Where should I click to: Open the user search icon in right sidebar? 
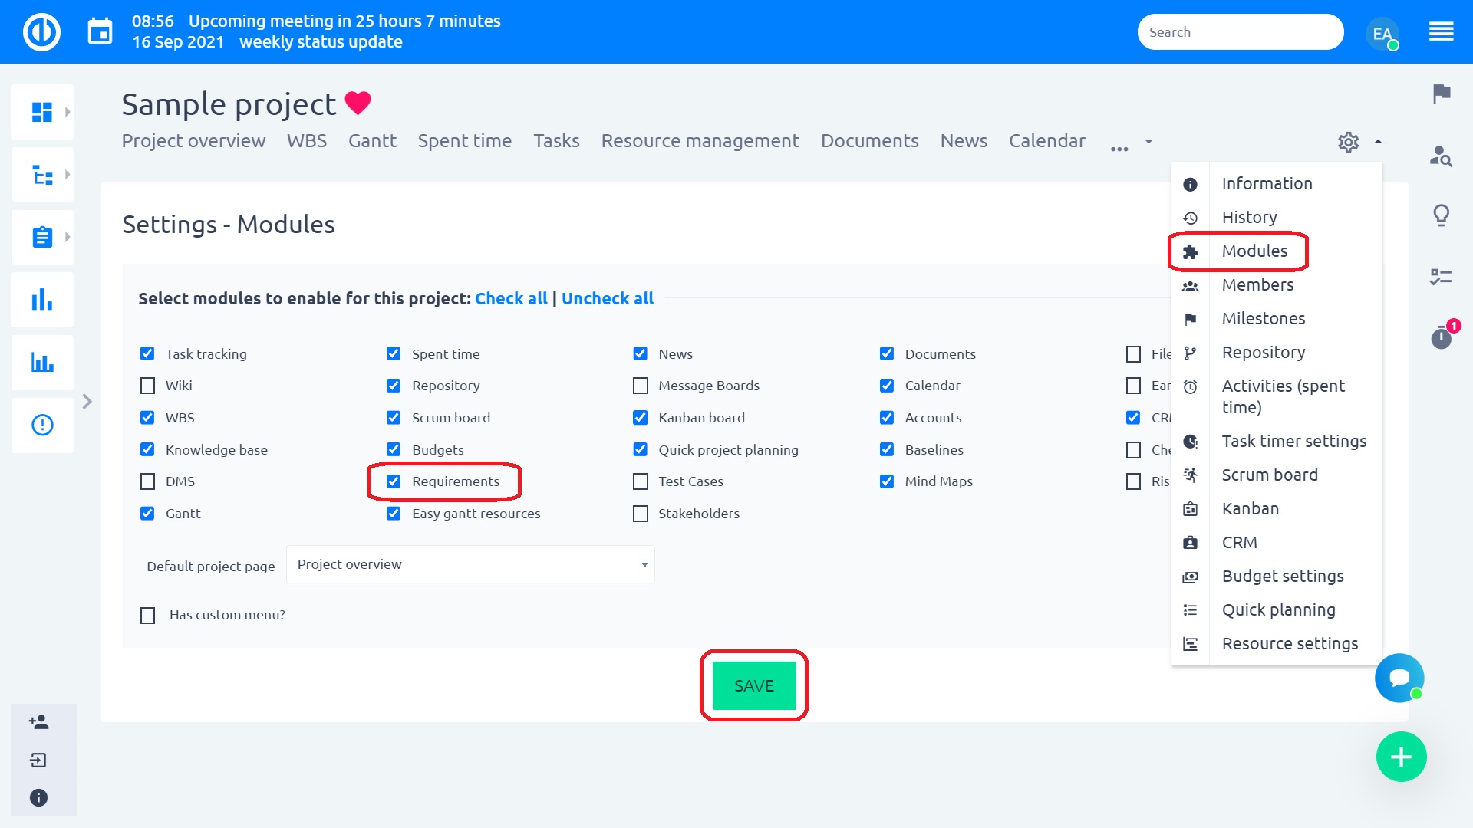coord(1442,156)
